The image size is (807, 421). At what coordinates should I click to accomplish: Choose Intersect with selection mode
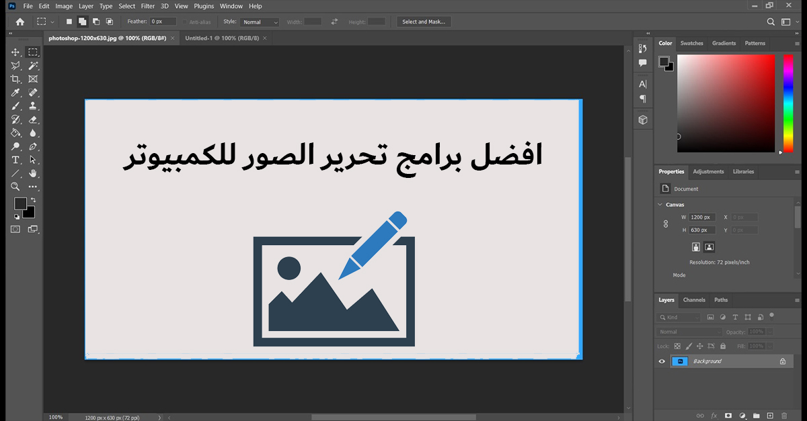[x=110, y=21]
